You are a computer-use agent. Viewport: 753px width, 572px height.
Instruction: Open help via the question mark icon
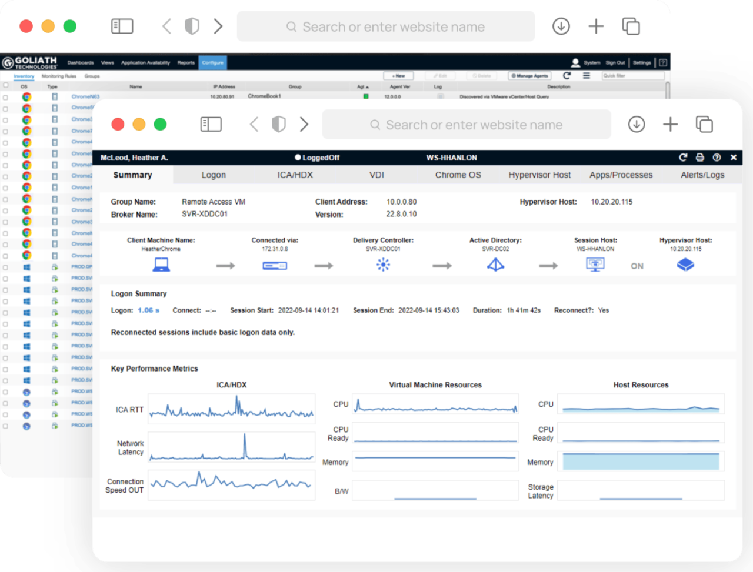point(717,158)
